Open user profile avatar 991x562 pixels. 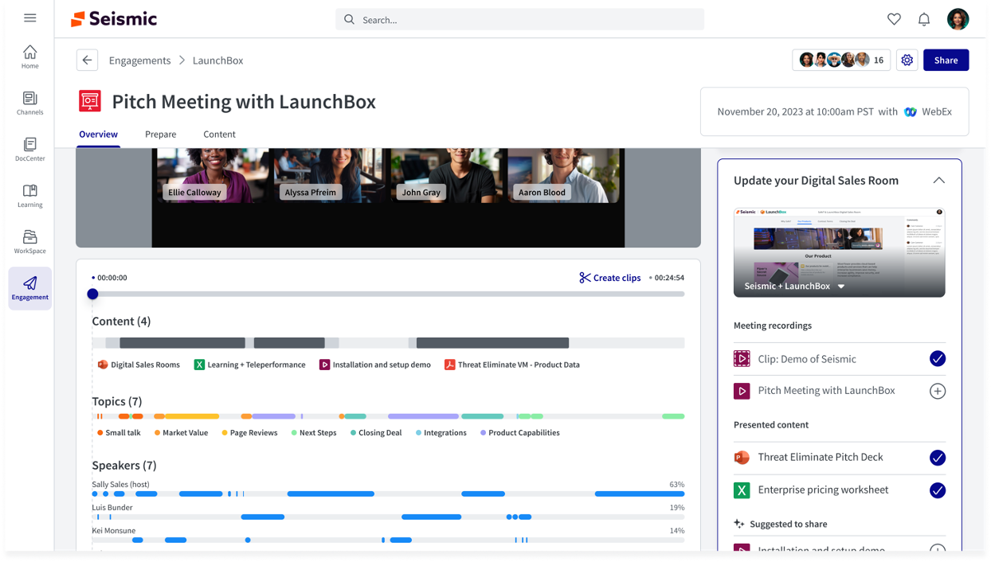[958, 19]
